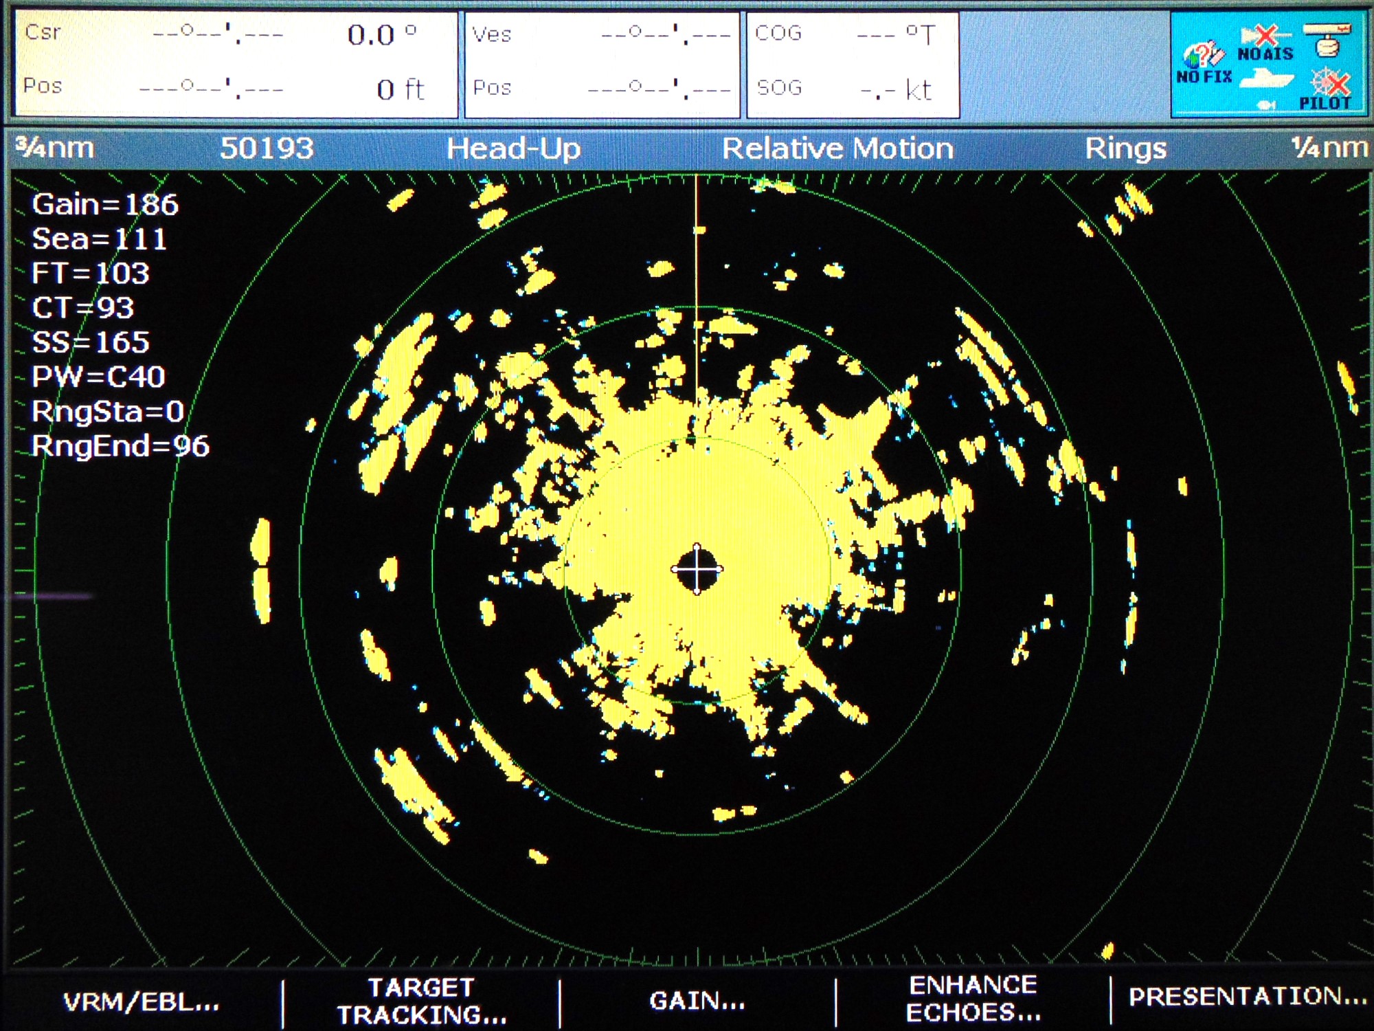Open the VRM/EBL softkey menu
The image size is (1374, 1031).
[x=142, y=1001]
